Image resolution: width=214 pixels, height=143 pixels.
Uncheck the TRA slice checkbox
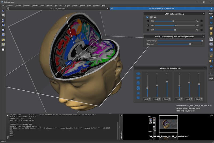pyautogui.click(x=148, y=21)
